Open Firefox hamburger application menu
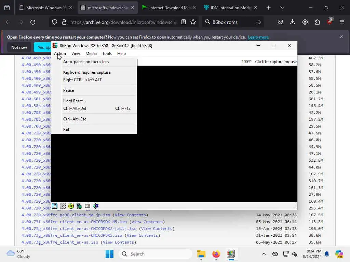Image resolution: width=350 pixels, height=262 pixels. (x=342, y=22)
